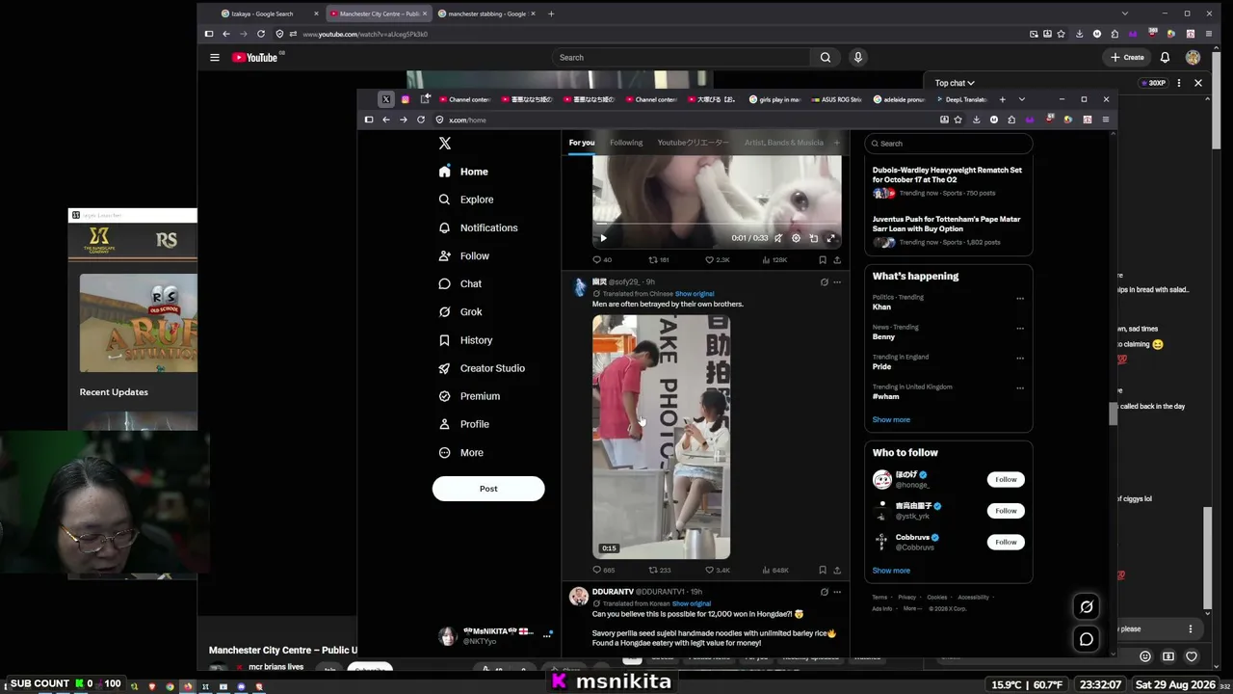Toggle mute on the cat video

[778, 238]
